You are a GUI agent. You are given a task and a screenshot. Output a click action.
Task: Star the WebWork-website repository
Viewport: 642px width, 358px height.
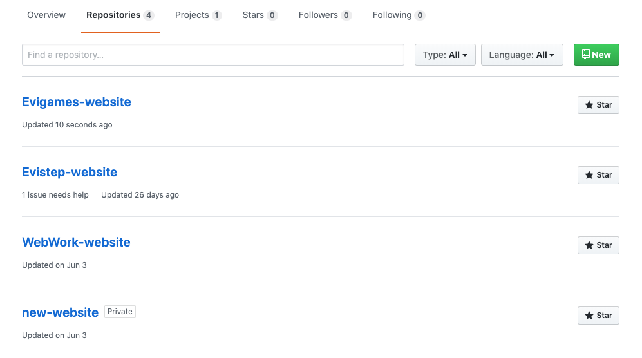click(x=599, y=245)
